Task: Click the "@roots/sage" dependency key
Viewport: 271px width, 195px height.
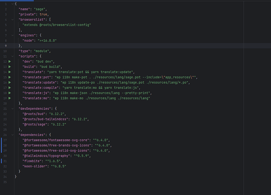Action: pyautogui.click(x=35, y=124)
